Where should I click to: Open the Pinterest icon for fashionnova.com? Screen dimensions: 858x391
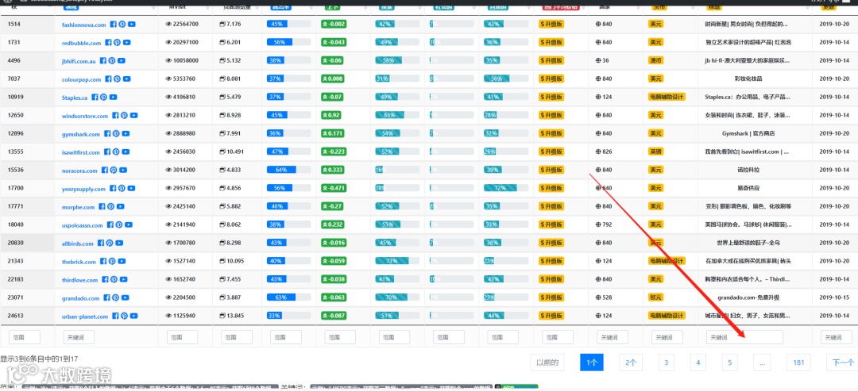click(122, 24)
